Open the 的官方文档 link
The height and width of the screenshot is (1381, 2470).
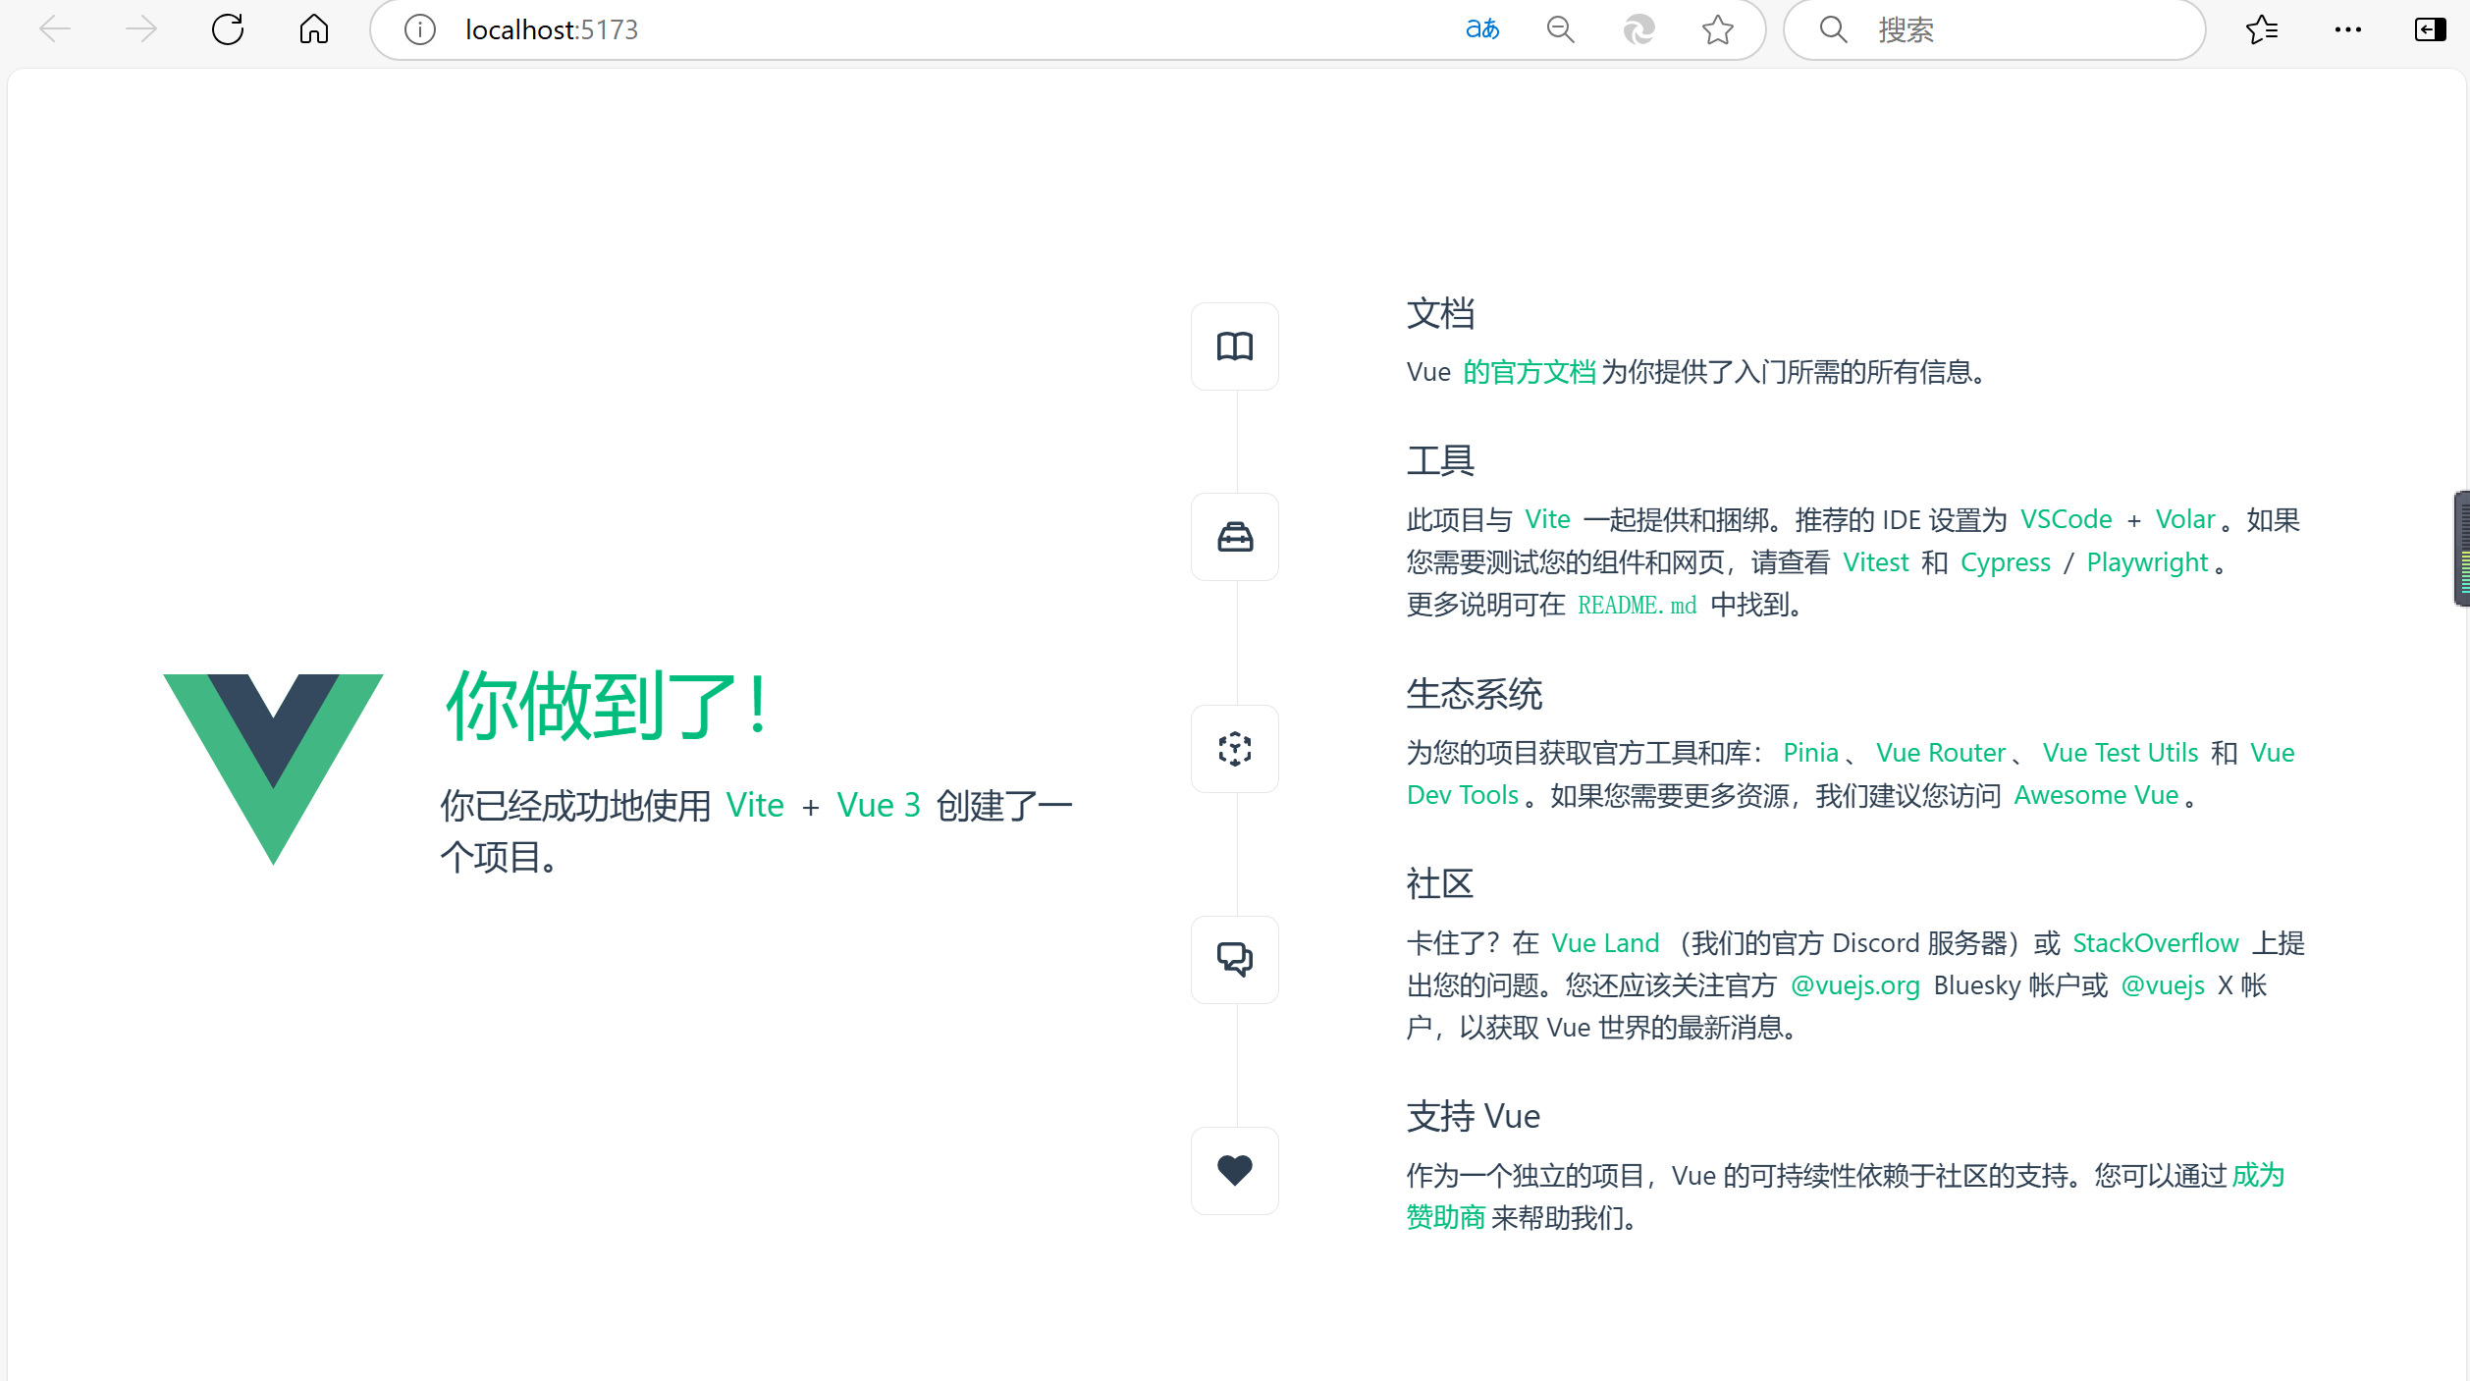click(1530, 372)
